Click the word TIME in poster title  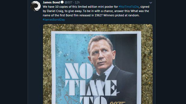(x=91, y=88)
